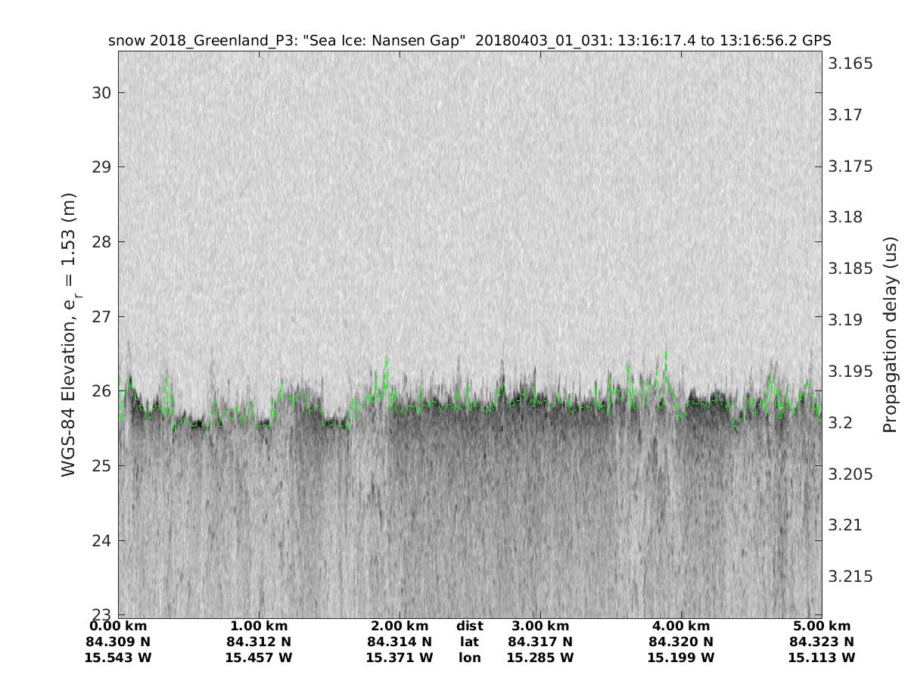Click the green surface peak near 4 km

pos(666,353)
